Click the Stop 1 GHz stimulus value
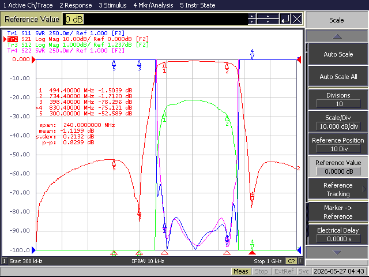 point(268,261)
